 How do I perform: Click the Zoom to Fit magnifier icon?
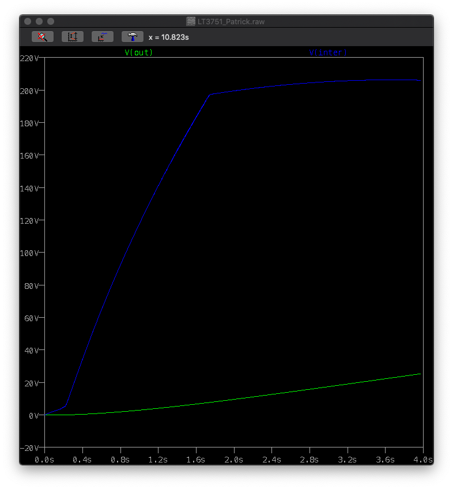(x=43, y=37)
